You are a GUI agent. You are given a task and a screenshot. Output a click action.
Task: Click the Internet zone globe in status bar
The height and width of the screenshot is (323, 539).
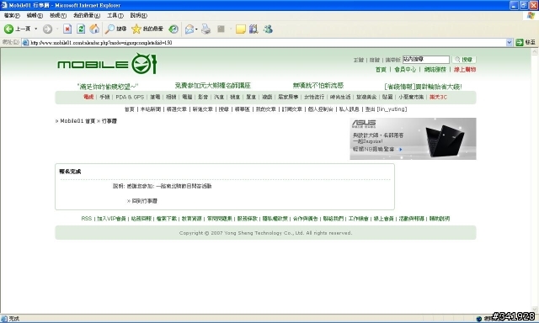point(479,319)
